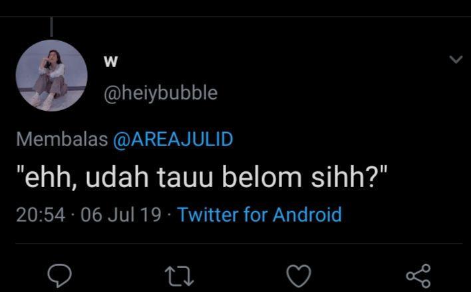The height and width of the screenshot is (292, 471).
Task: Open the @AREAJULID mention
Action: pyautogui.click(x=173, y=139)
